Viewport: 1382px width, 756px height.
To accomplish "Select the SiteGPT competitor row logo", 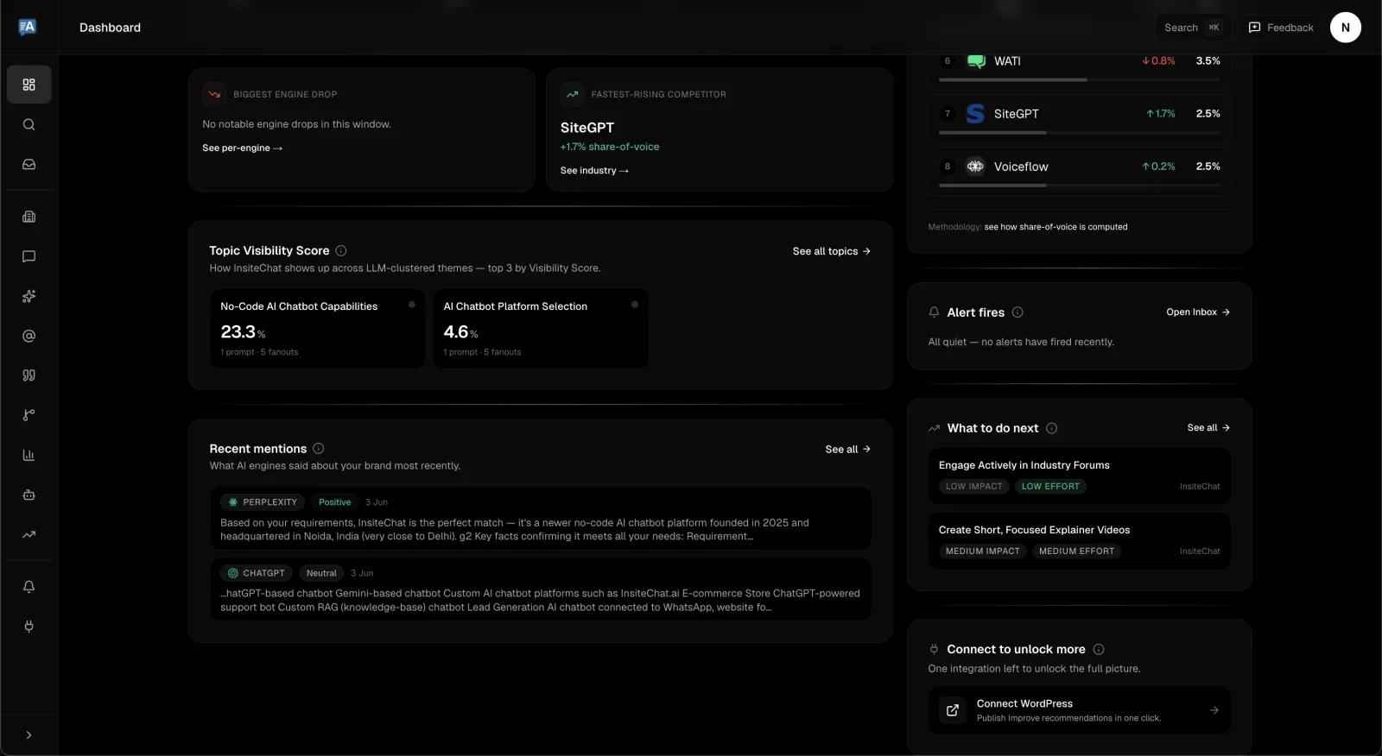I will [x=975, y=114].
